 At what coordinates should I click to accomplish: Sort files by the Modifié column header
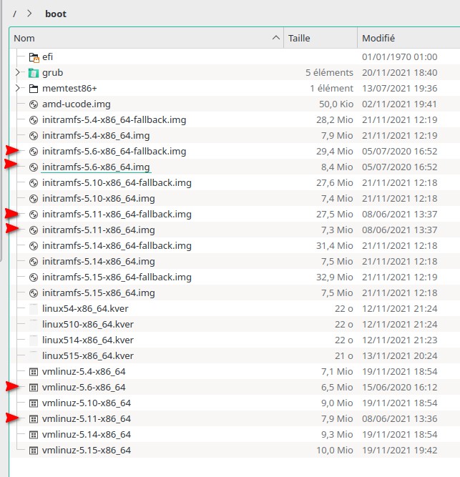pyautogui.click(x=409, y=38)
